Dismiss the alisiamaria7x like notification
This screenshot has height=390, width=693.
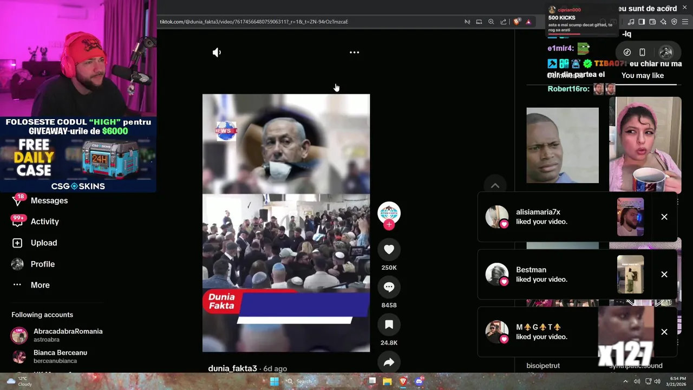(x=664, y=217)
